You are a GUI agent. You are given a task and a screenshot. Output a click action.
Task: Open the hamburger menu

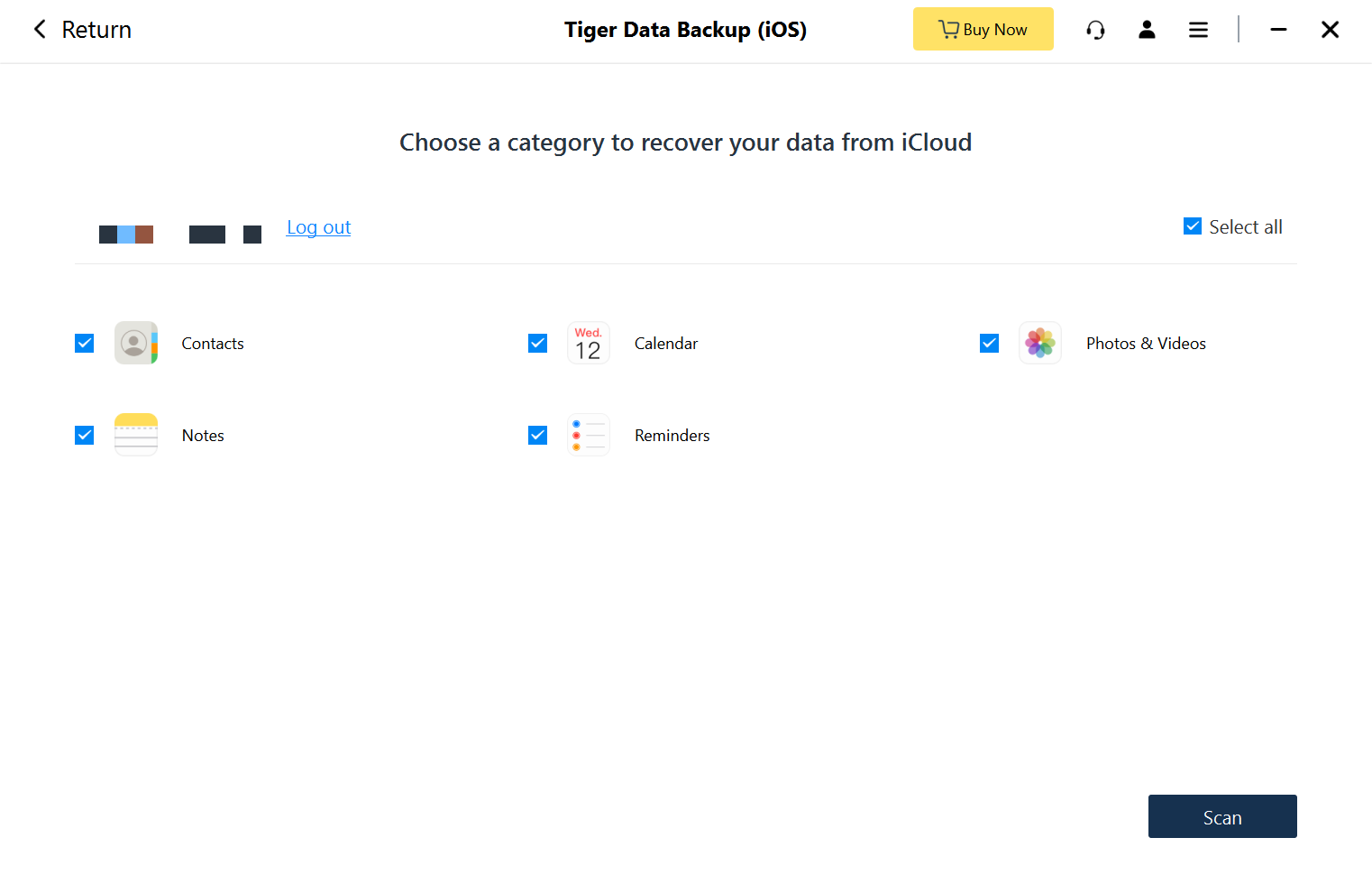(x=1198, y=30)
